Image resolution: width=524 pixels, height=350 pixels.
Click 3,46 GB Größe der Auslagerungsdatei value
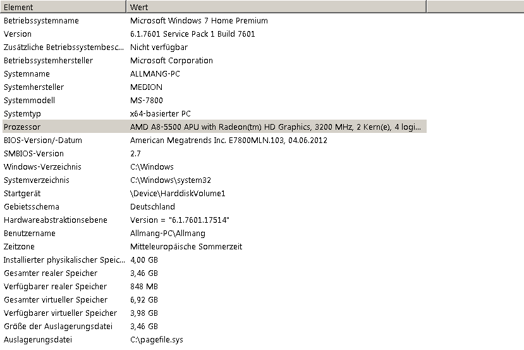144,327
